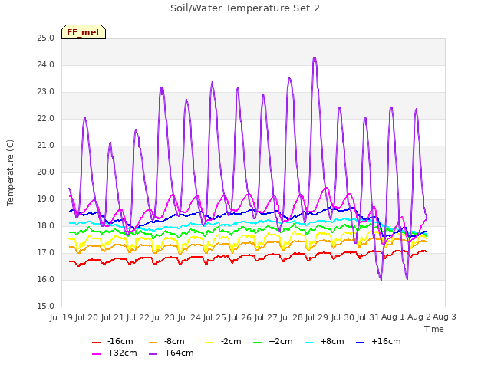Click the Time axis label
Image resolution: width=491 pixels, height=368 pixels.
tap(434, 329)
